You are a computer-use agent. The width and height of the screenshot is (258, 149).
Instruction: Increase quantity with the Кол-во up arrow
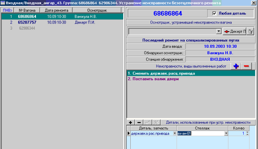pyautogui.click(x=247, y=132)
